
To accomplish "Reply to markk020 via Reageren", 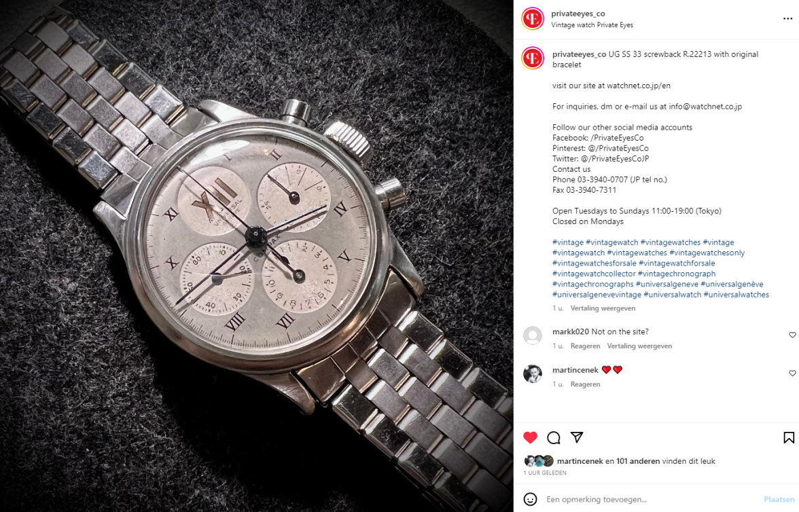I will [585, 346].
